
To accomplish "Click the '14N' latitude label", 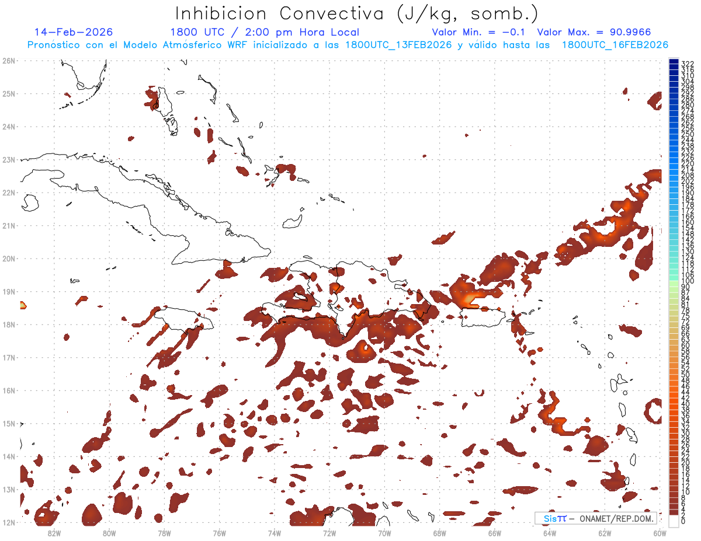I will 9,456.
